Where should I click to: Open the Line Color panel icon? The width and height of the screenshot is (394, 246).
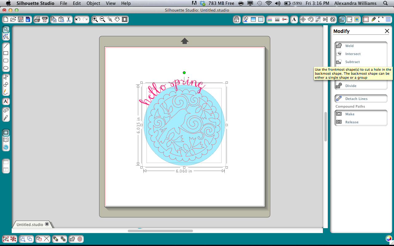click(270, 19)
